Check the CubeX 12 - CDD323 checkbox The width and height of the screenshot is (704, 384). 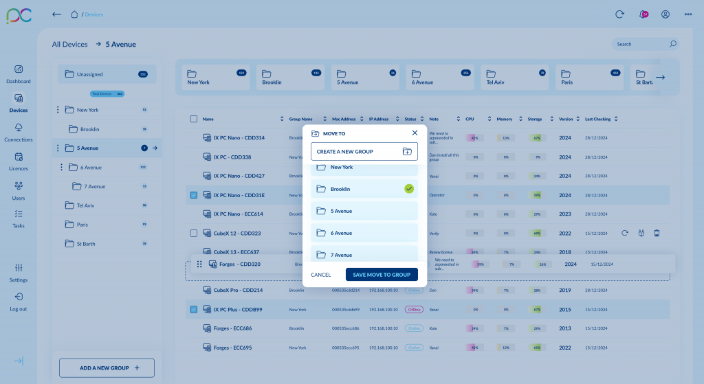click(x=193, y=234)
